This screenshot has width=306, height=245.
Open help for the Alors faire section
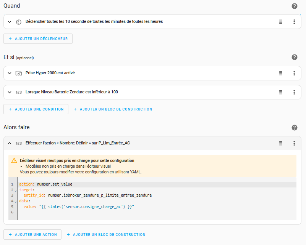(294, 128)
